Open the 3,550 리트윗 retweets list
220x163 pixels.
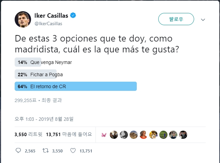[29, 134]
